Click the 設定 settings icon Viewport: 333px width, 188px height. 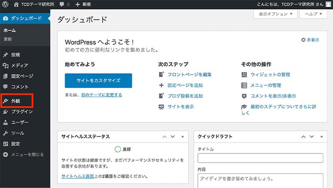point(5,144)
